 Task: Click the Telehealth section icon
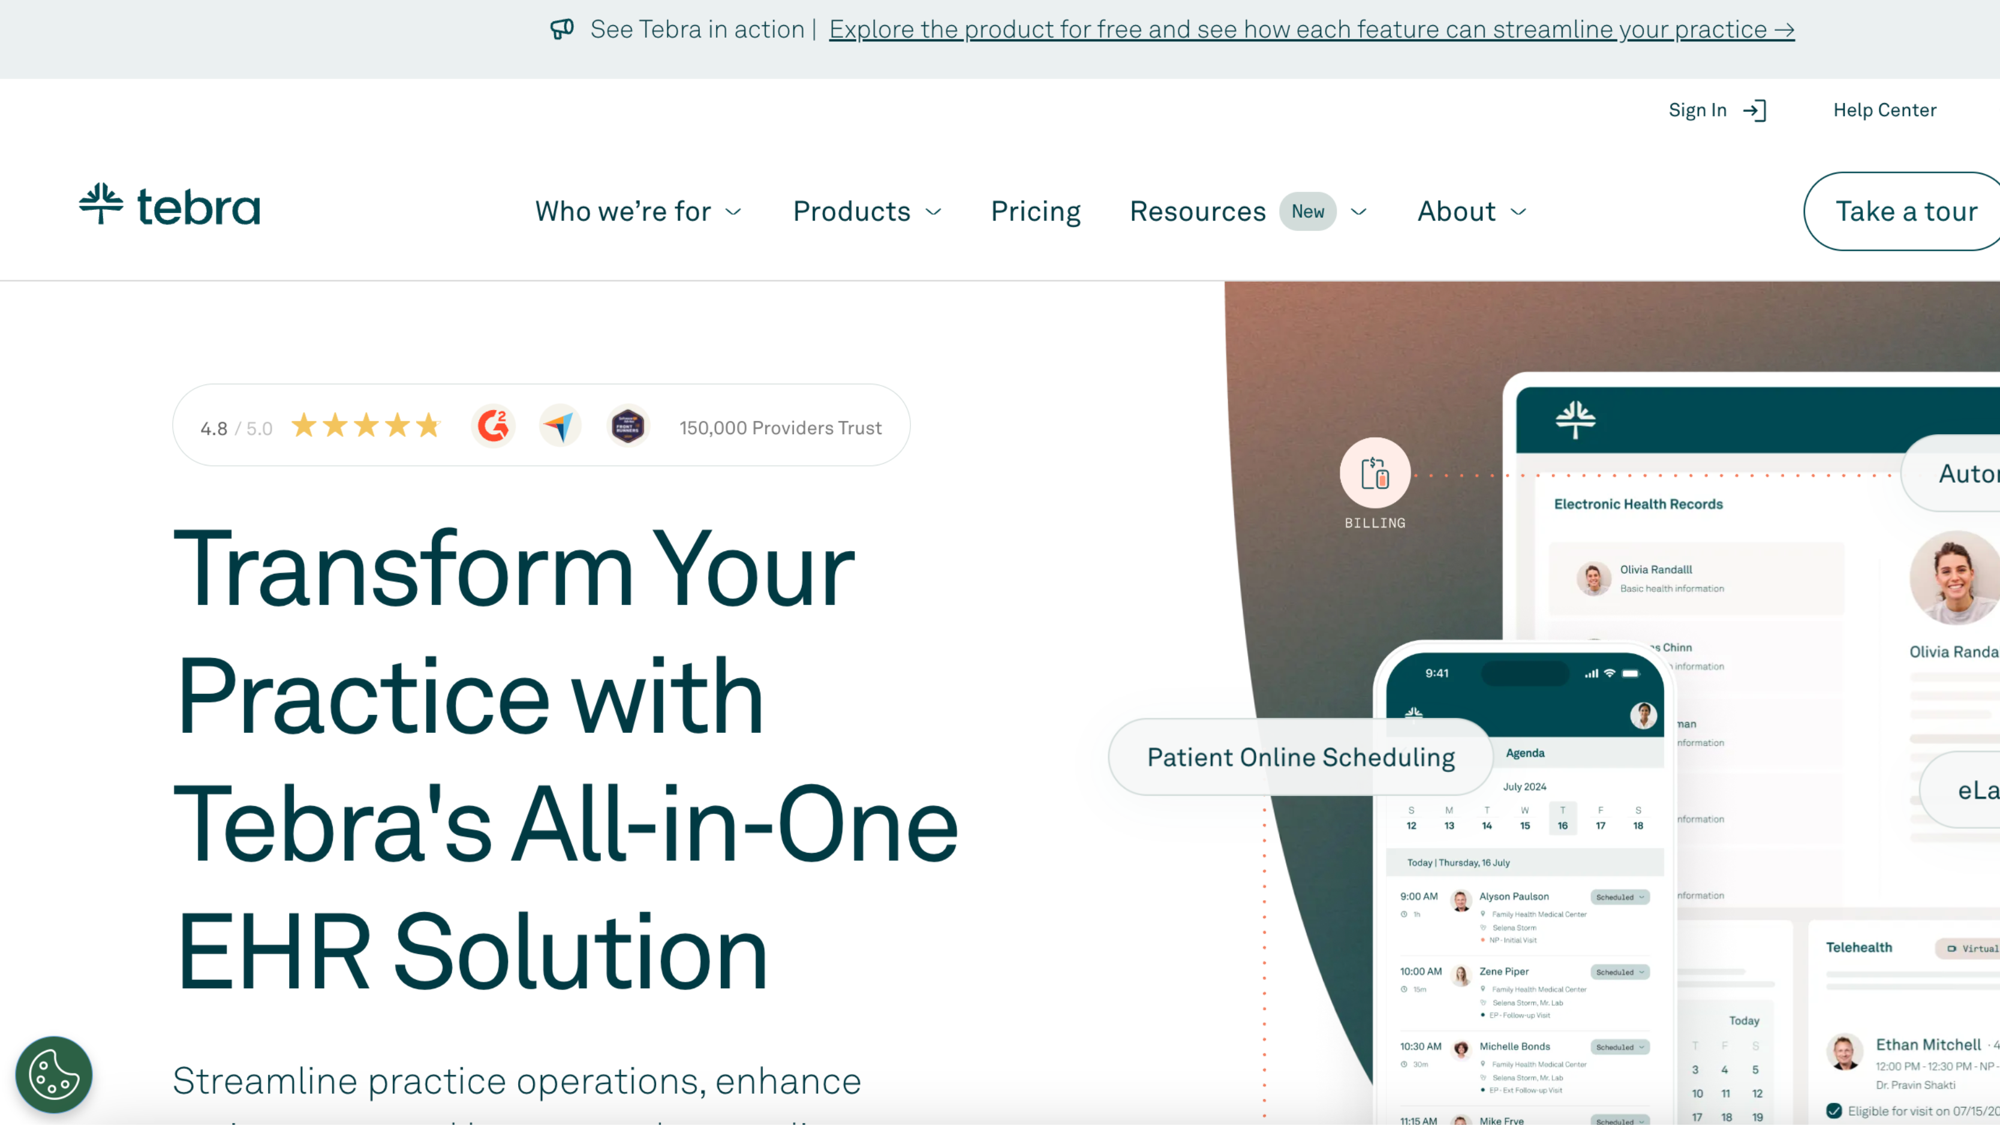[1952, 946]
